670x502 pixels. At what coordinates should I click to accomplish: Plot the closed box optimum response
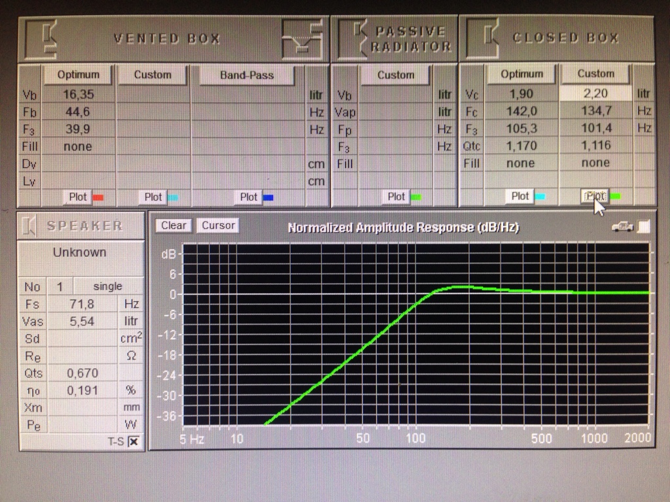coord(520,196)
